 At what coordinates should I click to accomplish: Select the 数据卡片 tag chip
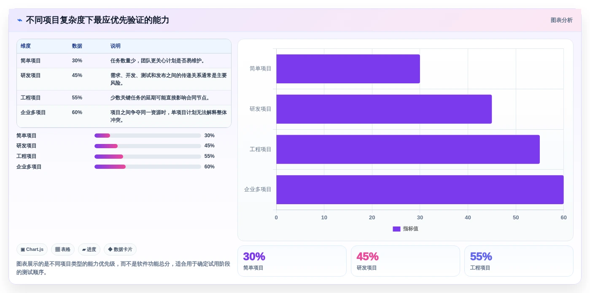pos(120,249)
